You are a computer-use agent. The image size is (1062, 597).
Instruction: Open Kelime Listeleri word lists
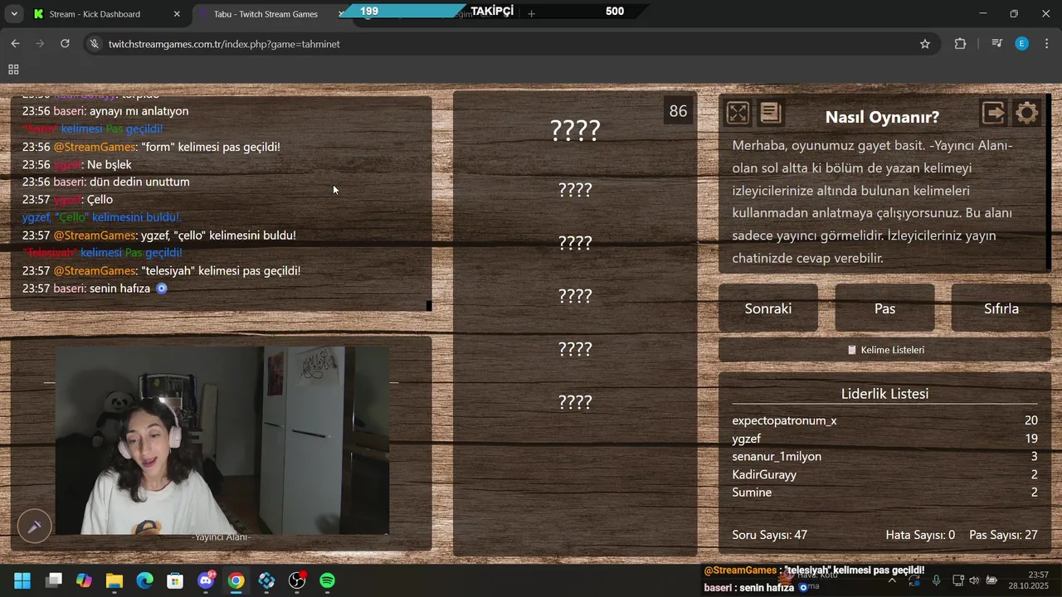click(884, 350)
